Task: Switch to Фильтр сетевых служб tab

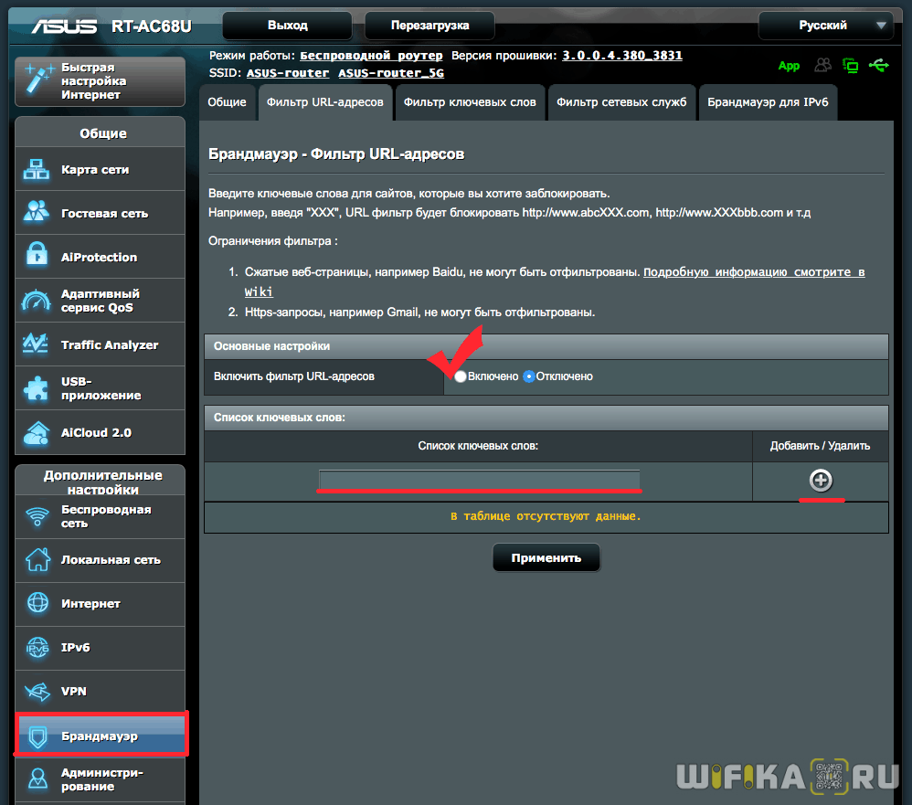Action: pyautogui.click(x=621, y=102)
